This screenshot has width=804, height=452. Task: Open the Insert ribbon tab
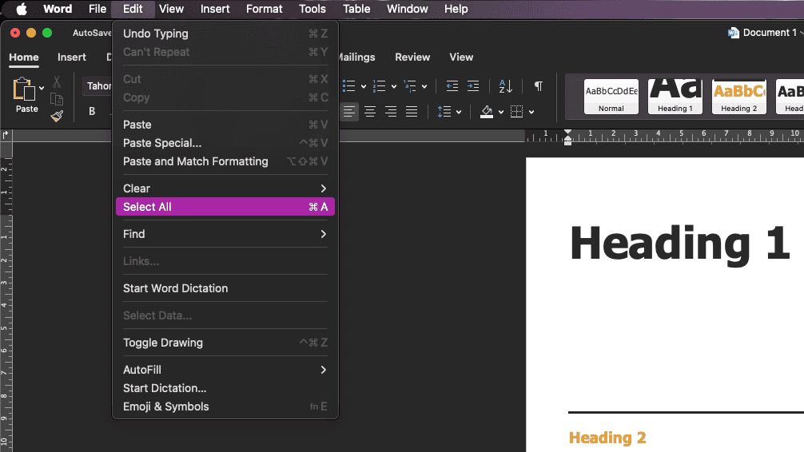(x=72, y=57)
